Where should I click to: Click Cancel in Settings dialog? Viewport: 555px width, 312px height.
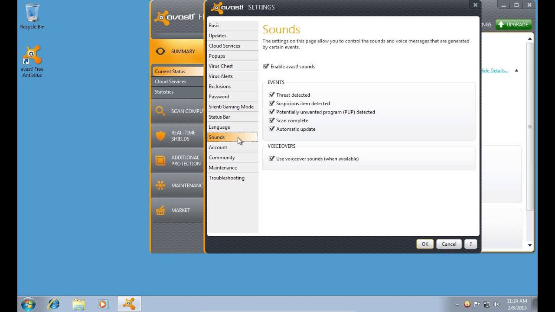[449, 244]
